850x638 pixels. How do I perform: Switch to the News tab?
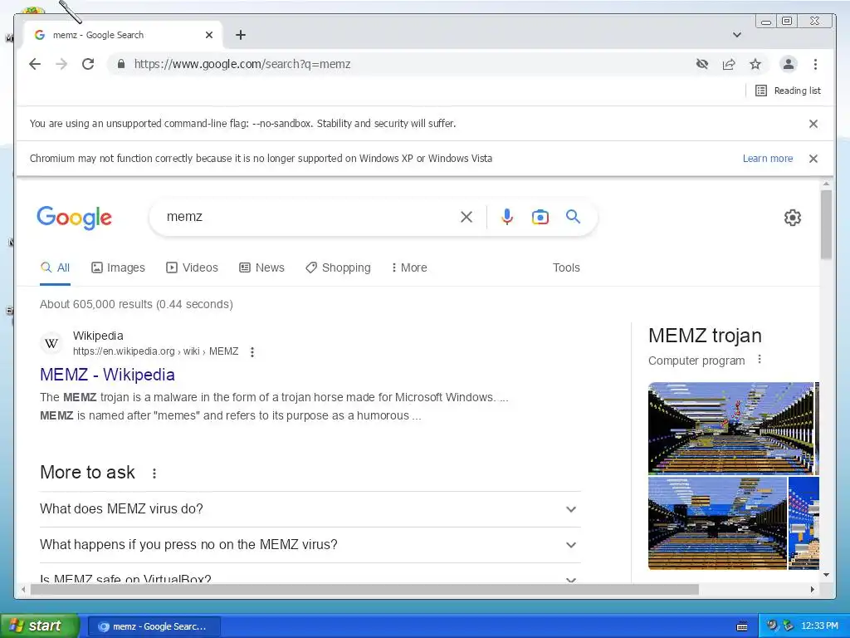click(x=261, y=267)
